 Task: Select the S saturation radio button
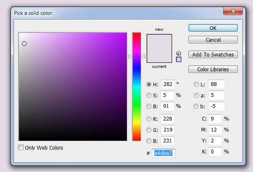148,95
